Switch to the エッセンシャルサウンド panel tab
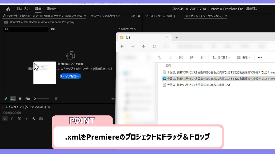 point(106,16)
